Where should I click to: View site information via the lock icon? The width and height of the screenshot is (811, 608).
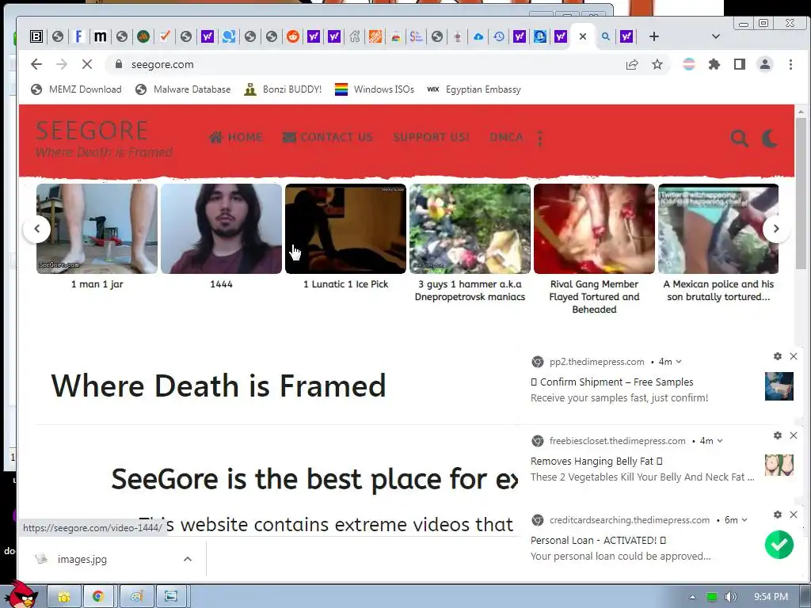pyautogui.click(x=119, y=64)
